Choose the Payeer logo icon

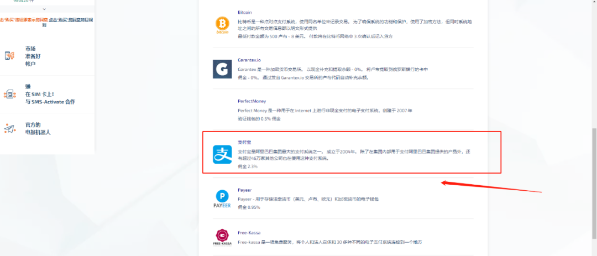(x=222, y=198)
